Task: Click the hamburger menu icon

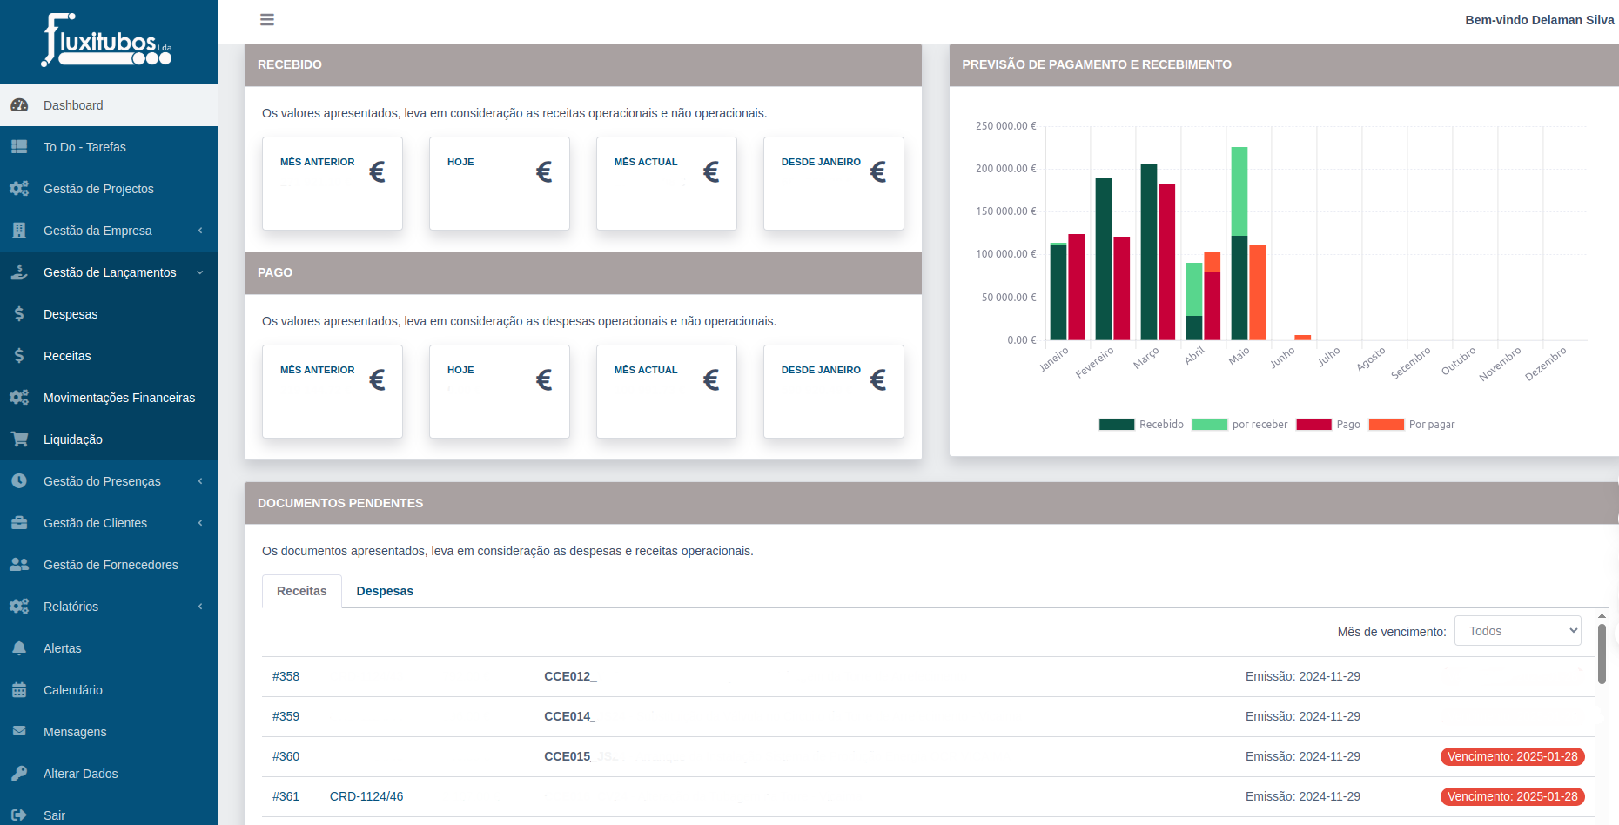Action: coord(267,19)
